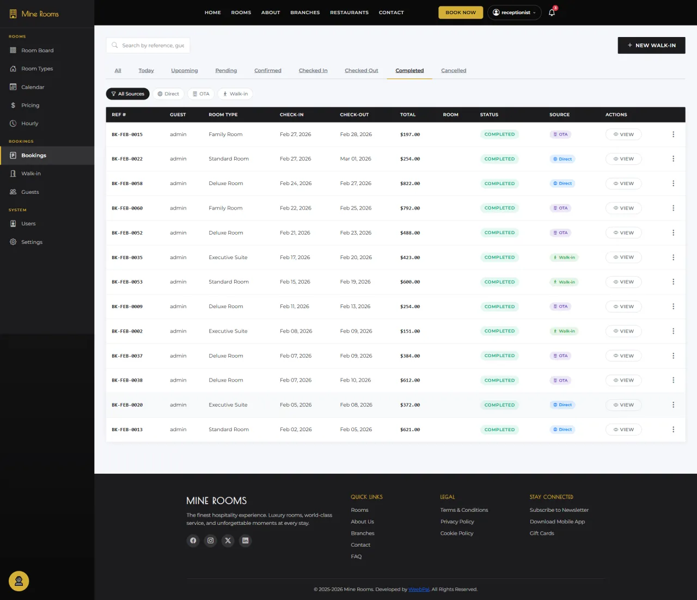Click the COMPLETED status badge for BK-FEB-0022
The height and width of the screenshot is (600, 697).
(499, 159)
